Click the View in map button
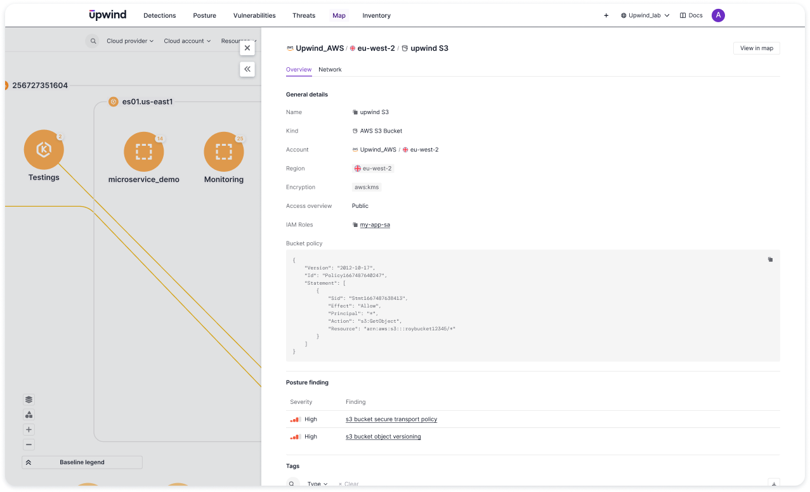Screen dimensions: 810x492 (756, 48)
